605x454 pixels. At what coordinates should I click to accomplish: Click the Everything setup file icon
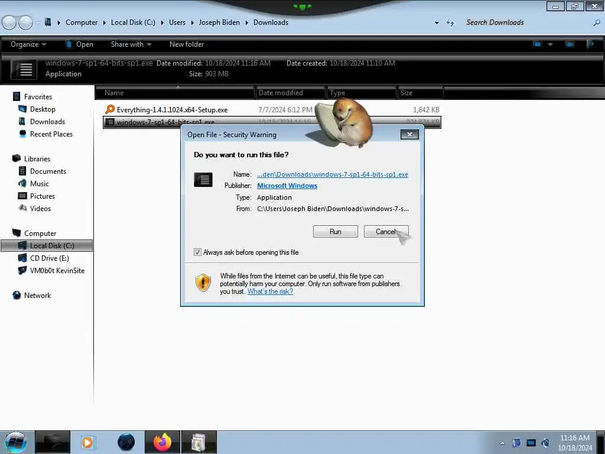coord(110,109)
